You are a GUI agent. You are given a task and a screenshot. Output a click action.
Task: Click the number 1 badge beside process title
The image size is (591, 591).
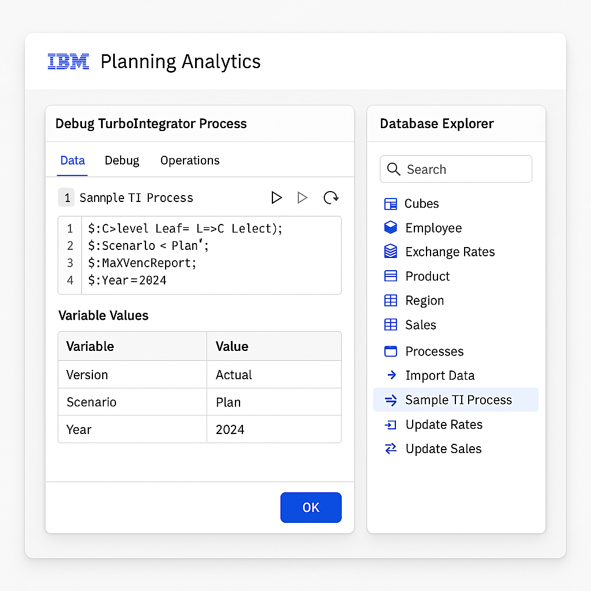pyautogui.click(x=67, y=197)
